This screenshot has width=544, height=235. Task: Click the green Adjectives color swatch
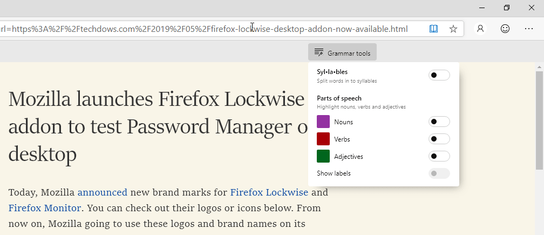coord(323,156)
